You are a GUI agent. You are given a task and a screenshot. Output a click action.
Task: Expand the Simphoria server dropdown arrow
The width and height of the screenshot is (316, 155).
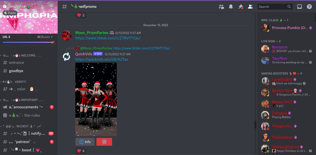pyautogui.click(x=51, y=6)
